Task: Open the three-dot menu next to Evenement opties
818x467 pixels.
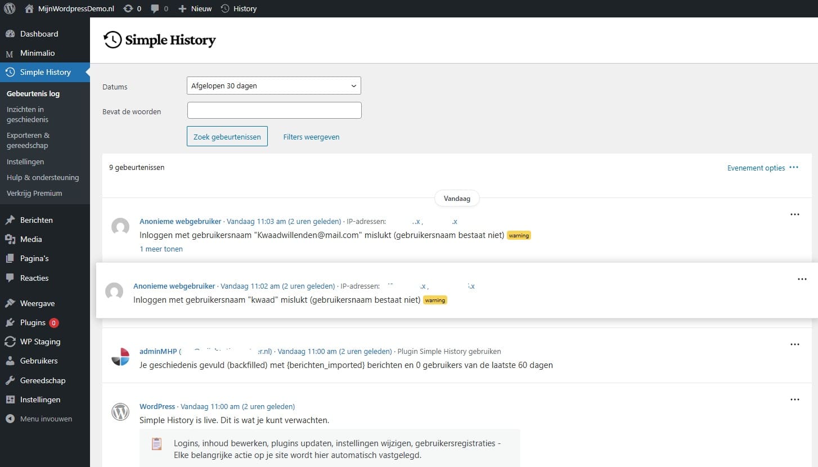Action: point(794,167)
